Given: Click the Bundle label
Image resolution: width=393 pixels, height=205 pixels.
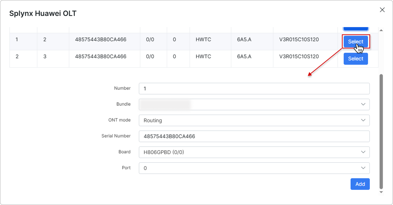Looking at the screenshot, I should click(x=123, y=104).
